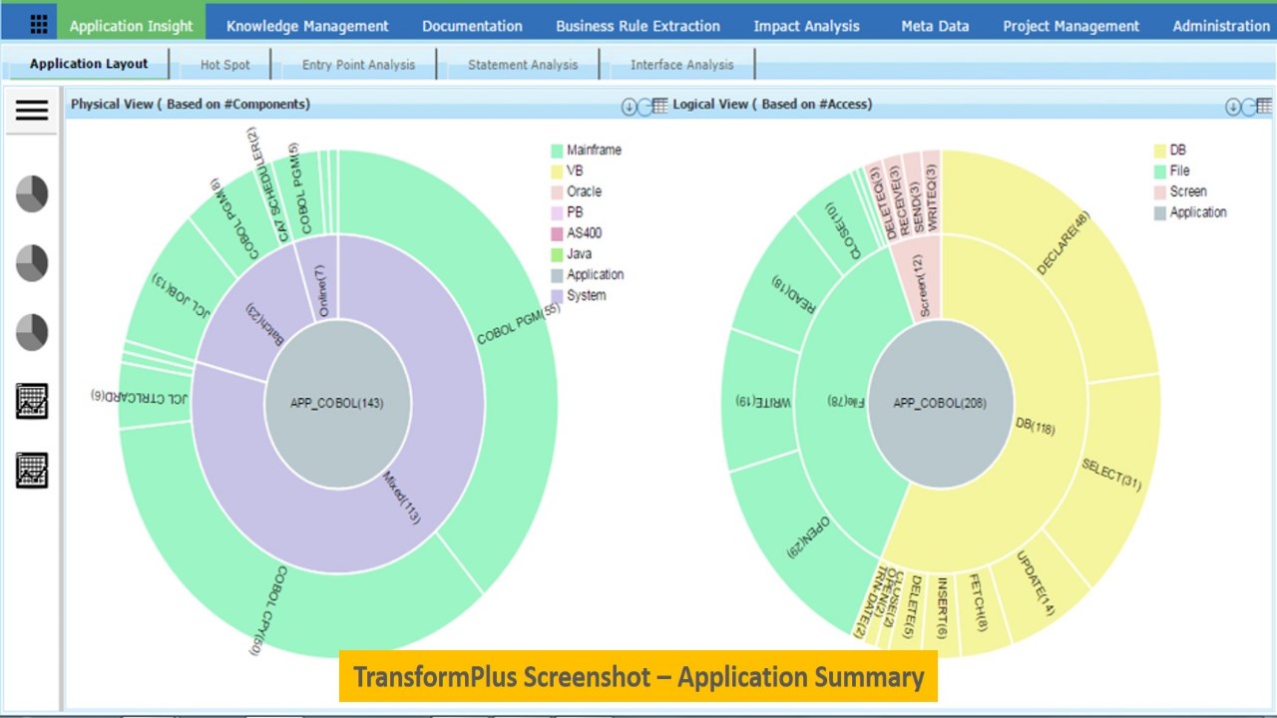Image resolution: width=1277 pixels, height=718 pixels.
Task: Click the PB legend swatch
Action: [557, 212]
